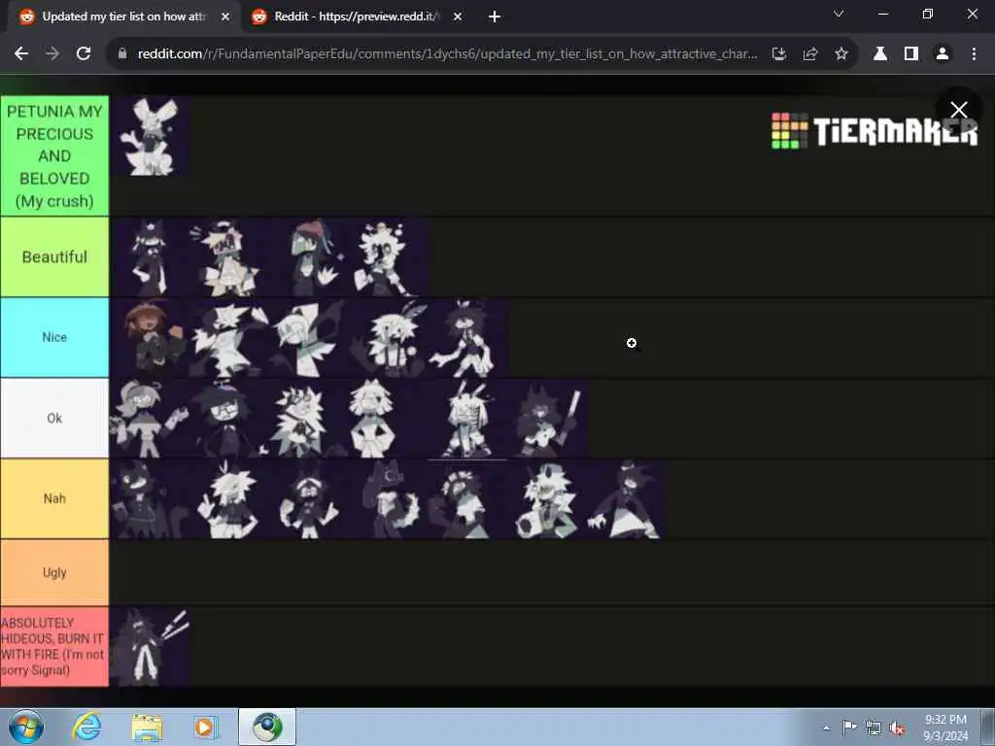Screen dimensions: 995x746
Task: Open Chrome Labs flask icon
Action: [x=880, y=54]
